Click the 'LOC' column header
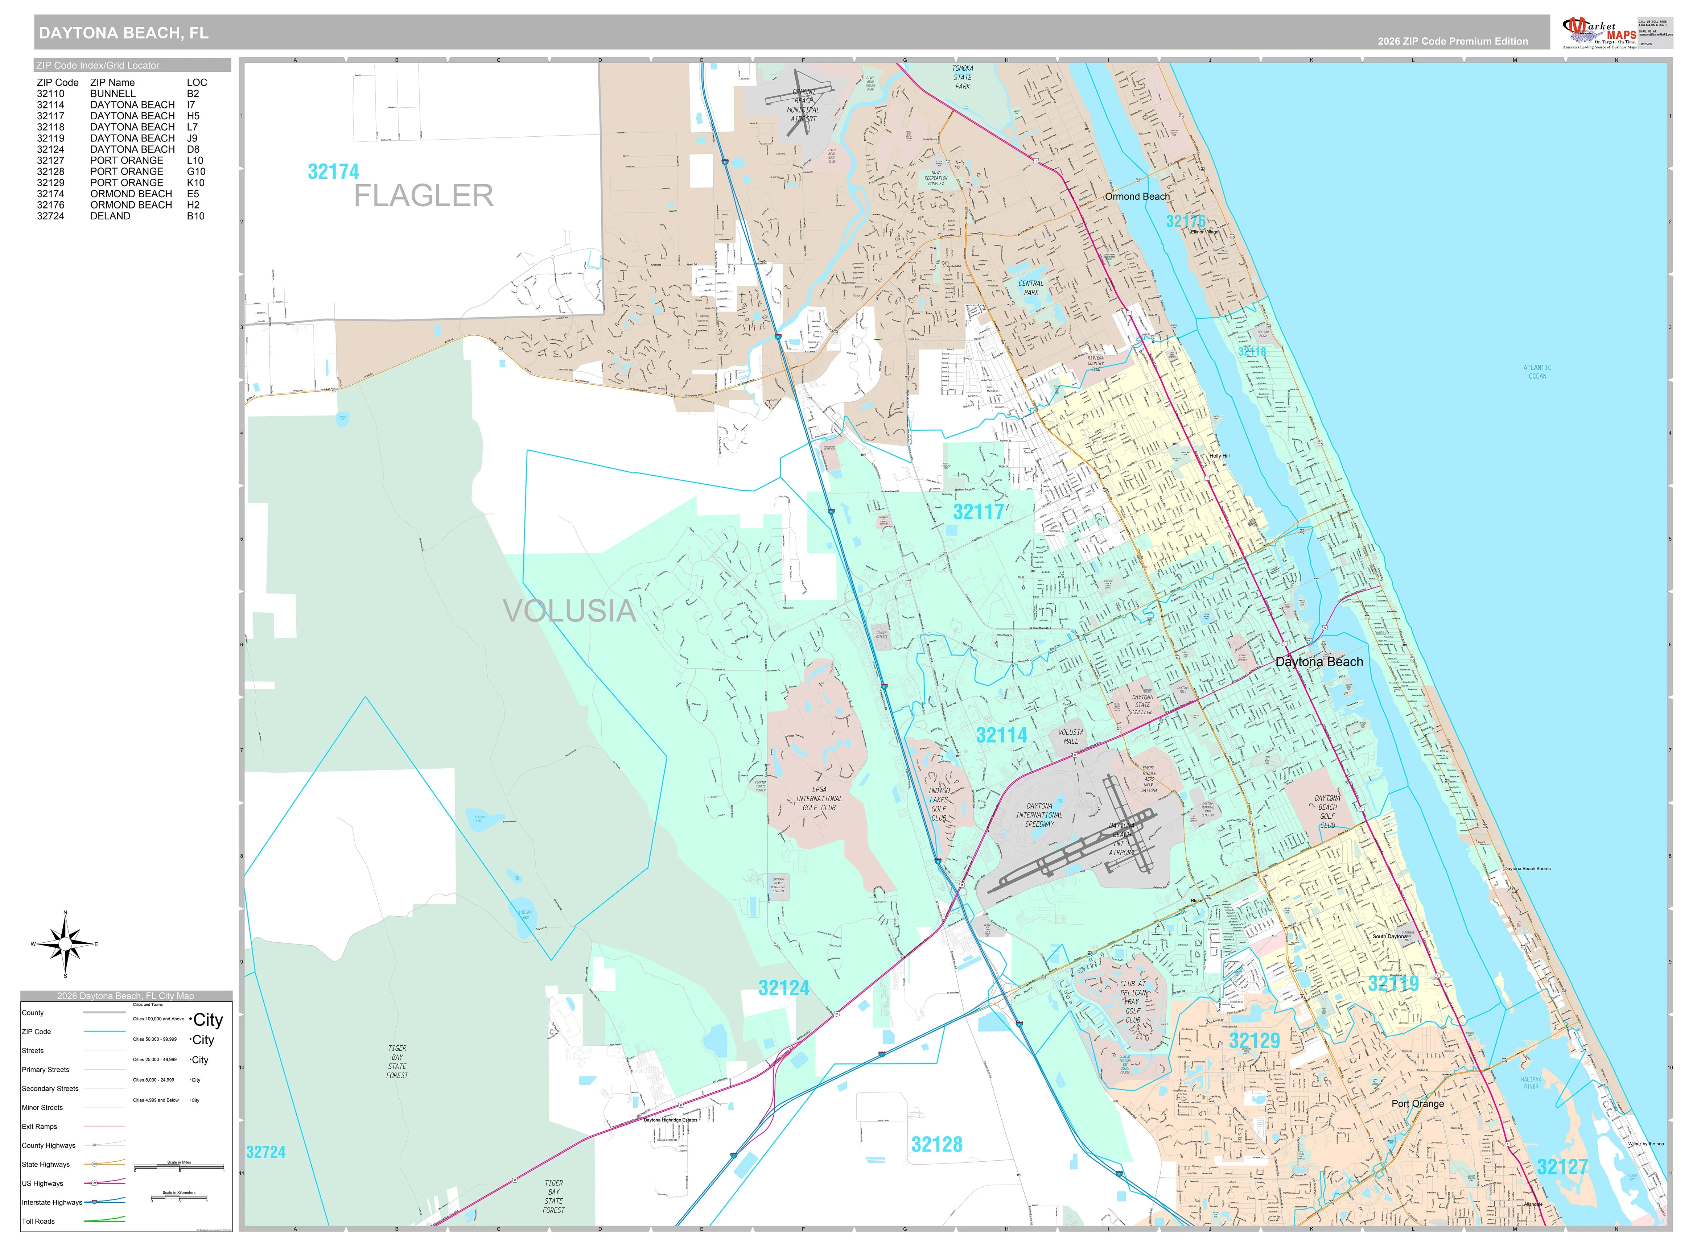The width and height of the screenshot is (1697, 1248). [x=197, y=82]
